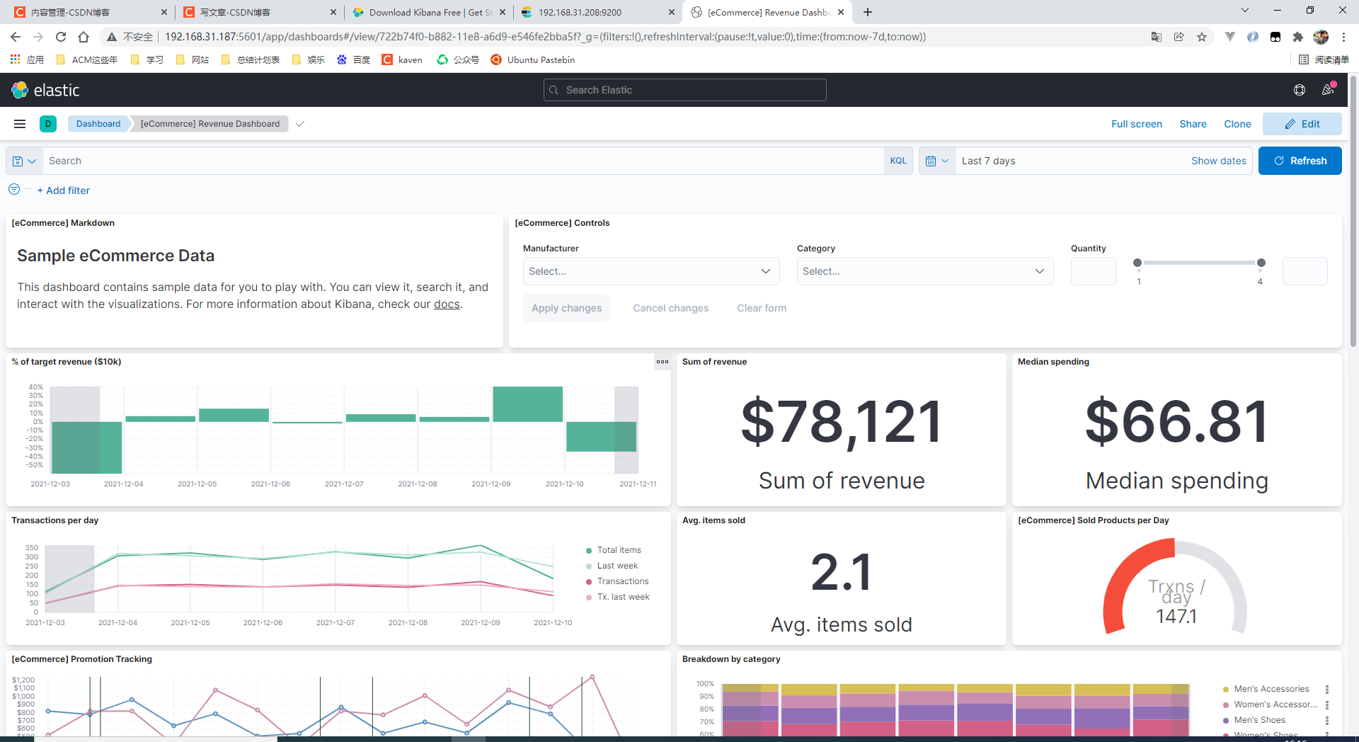The height and width of the screenshot is (742, 1359).
Task: Click the Dashboard breadcrumb
Action: [98, 124]
